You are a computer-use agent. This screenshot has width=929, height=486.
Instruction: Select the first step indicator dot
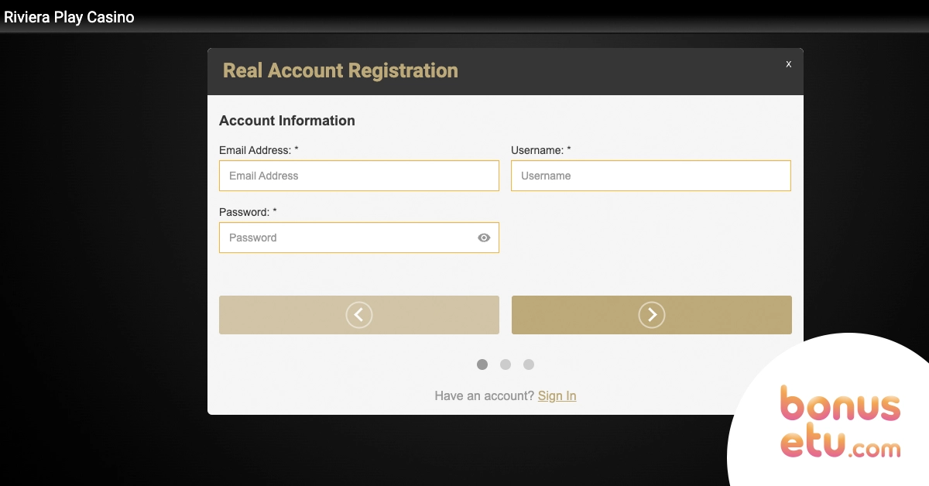click(482, 364)
